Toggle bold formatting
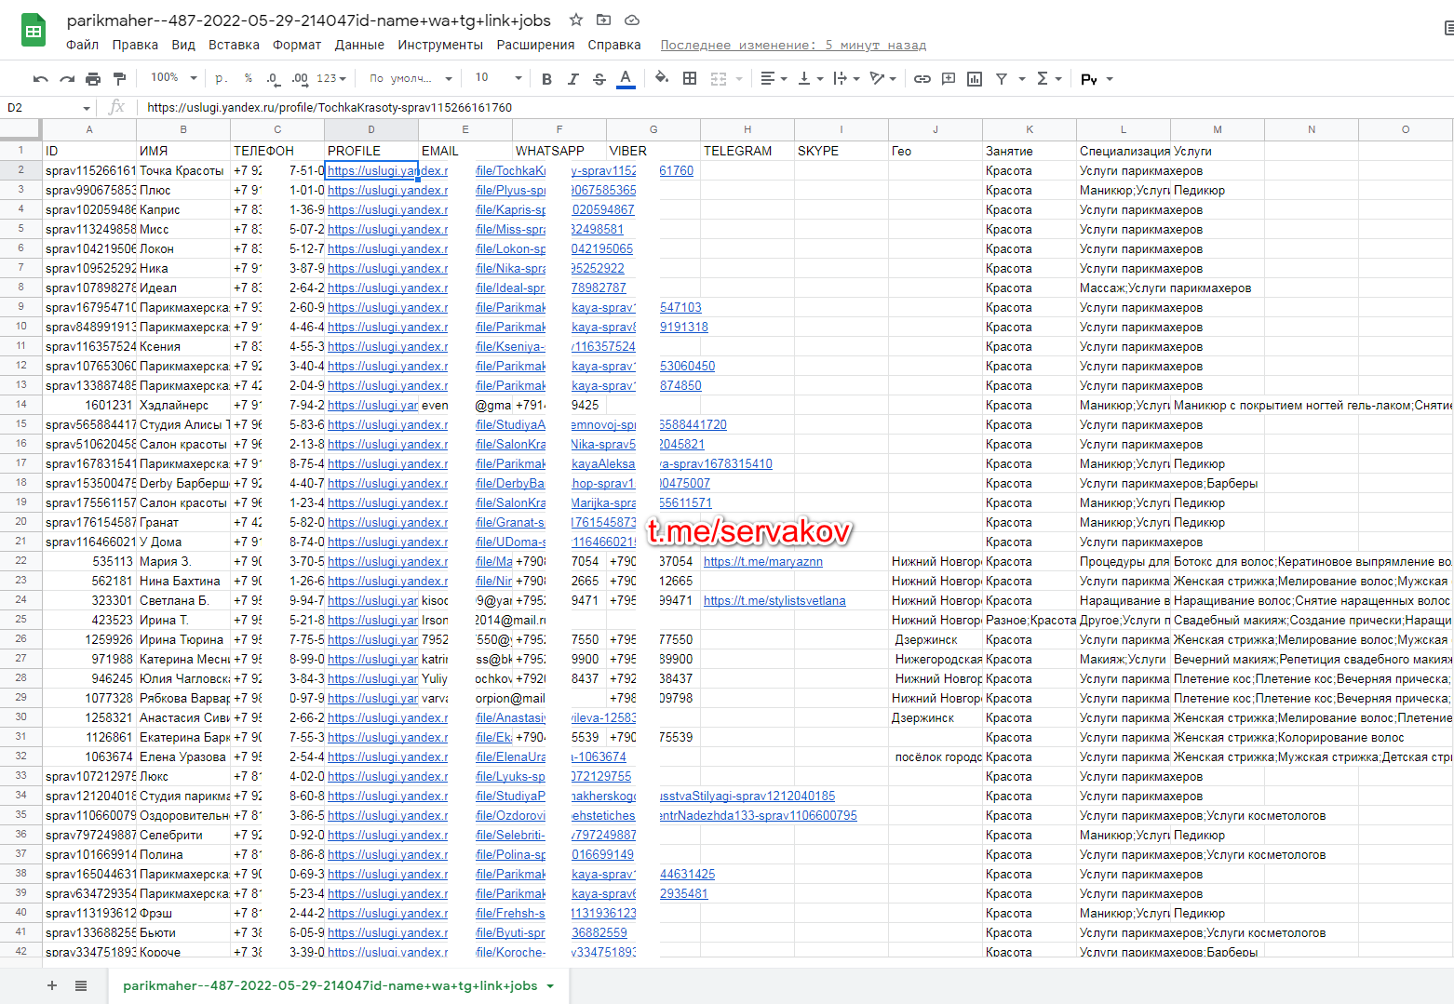Image resolution: width=1454 pixels, height=1004 pixels. click(546, 79)
